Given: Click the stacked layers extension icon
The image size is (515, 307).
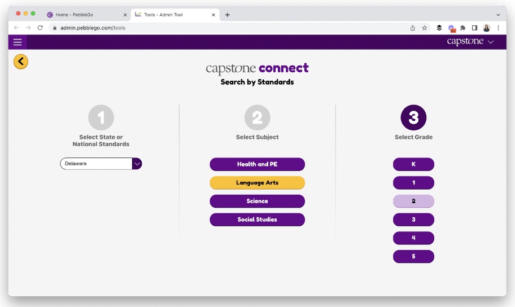Looking at the screenshot, I should [439, 28].
